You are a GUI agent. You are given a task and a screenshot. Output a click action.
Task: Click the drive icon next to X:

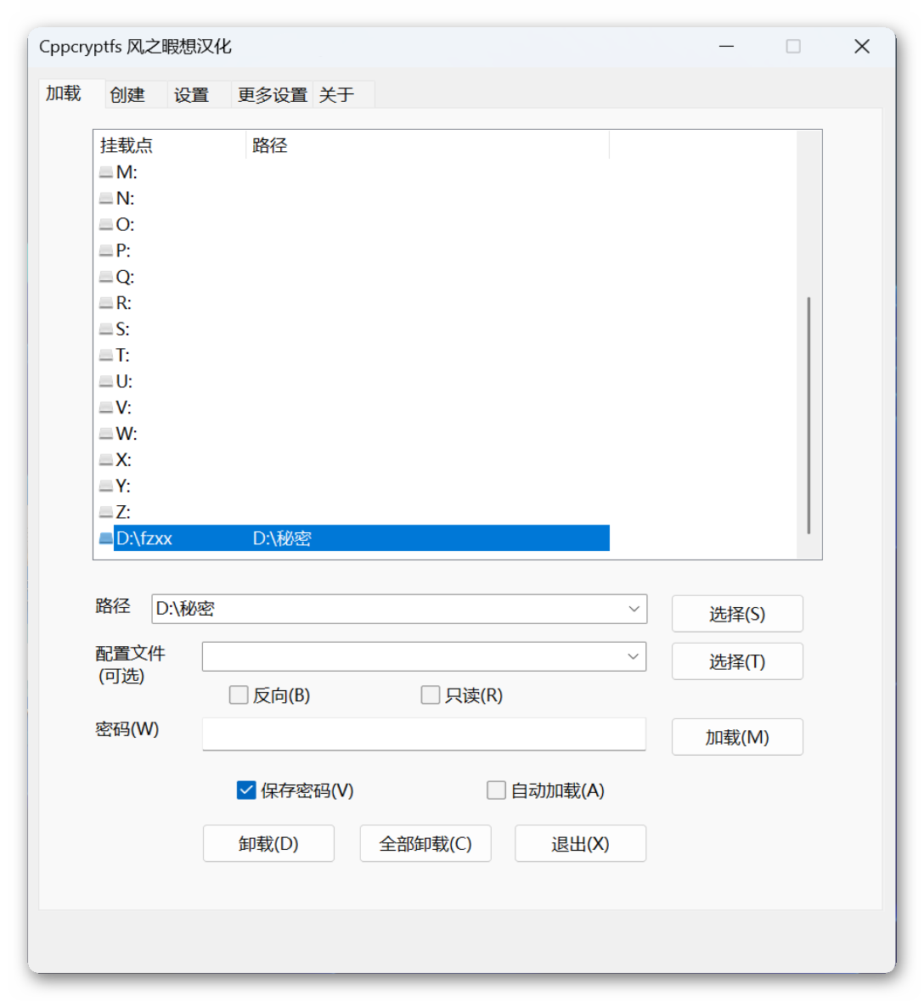click(x=106, y=460)
